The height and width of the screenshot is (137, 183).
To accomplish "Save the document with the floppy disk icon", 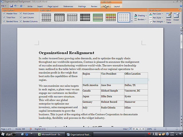I will tap(11, 6).
